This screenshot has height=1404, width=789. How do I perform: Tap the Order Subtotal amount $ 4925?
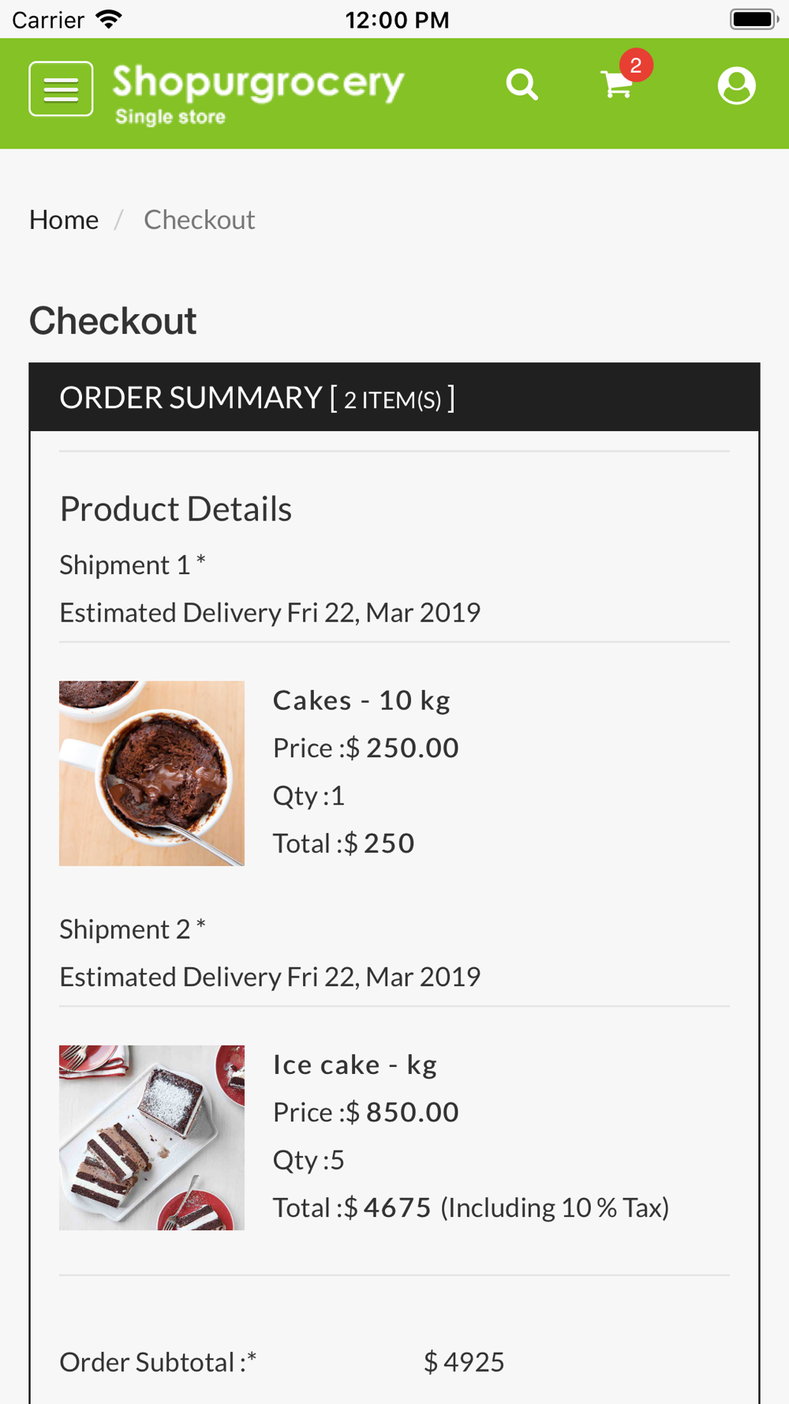(x=464, y=1362)
